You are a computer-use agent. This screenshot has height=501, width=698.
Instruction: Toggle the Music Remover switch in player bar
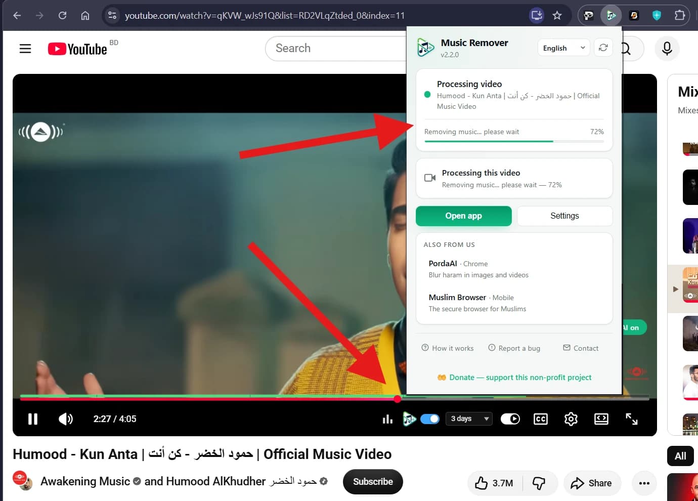(x=430, y=419)
